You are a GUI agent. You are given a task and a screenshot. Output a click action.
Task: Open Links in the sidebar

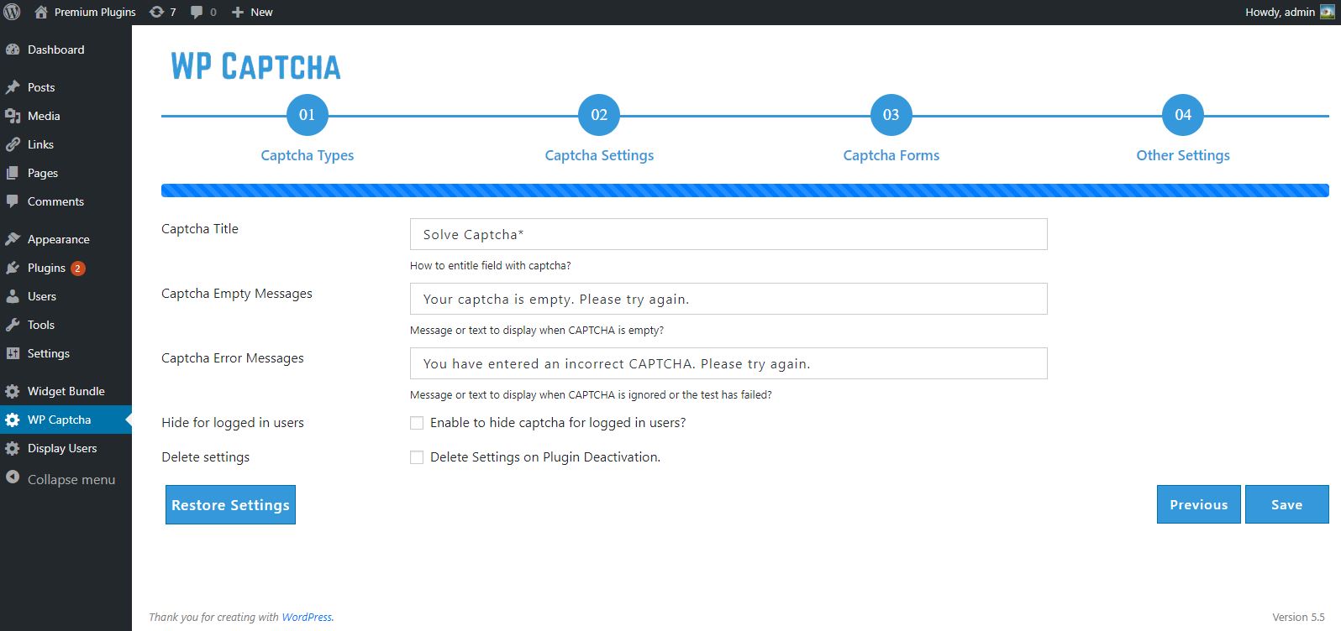pos(66,144)
